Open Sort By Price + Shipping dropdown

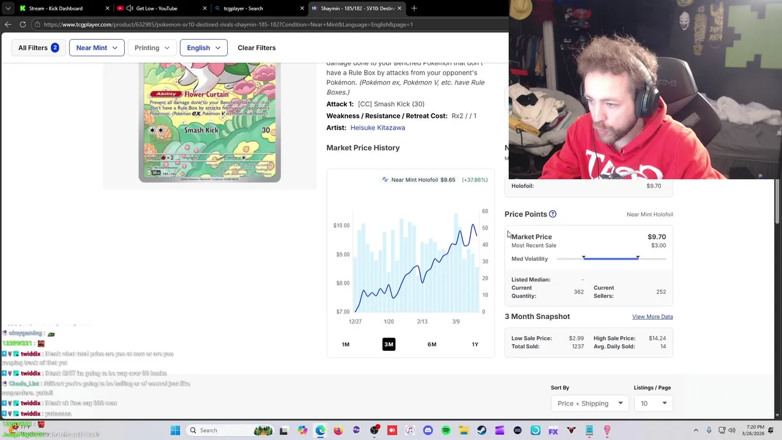[x=590, y=403]
